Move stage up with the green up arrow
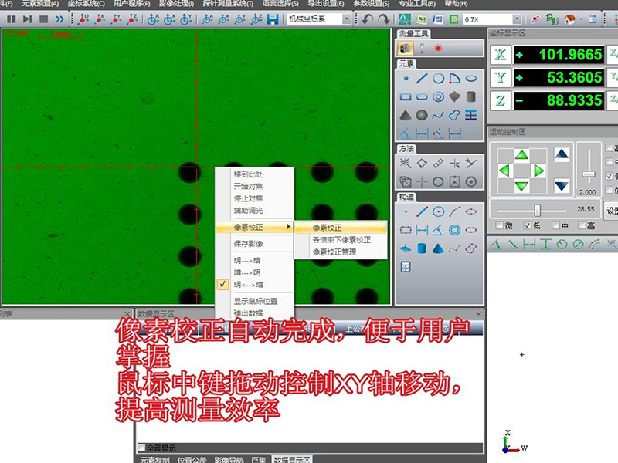Image resolution: width=618 pixels, height=463 pixels. [x=521, y=155]
